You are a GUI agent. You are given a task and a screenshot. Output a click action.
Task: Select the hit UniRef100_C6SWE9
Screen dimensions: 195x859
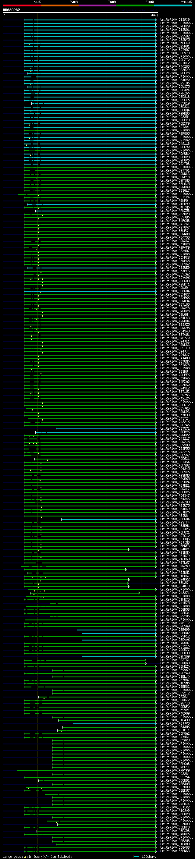(x=175, y=268)
